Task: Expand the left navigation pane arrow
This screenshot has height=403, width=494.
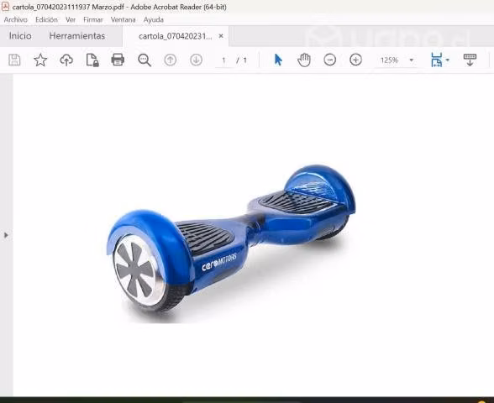Action: coord(6,235)
